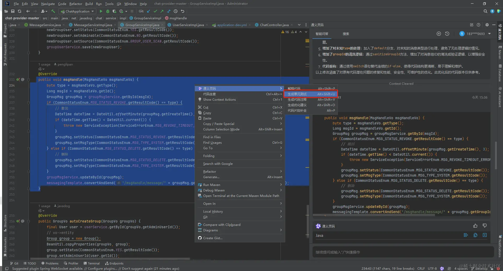Switch to MessageServiceImpl.java tab

pyautogui.click(x=93, y=25)
